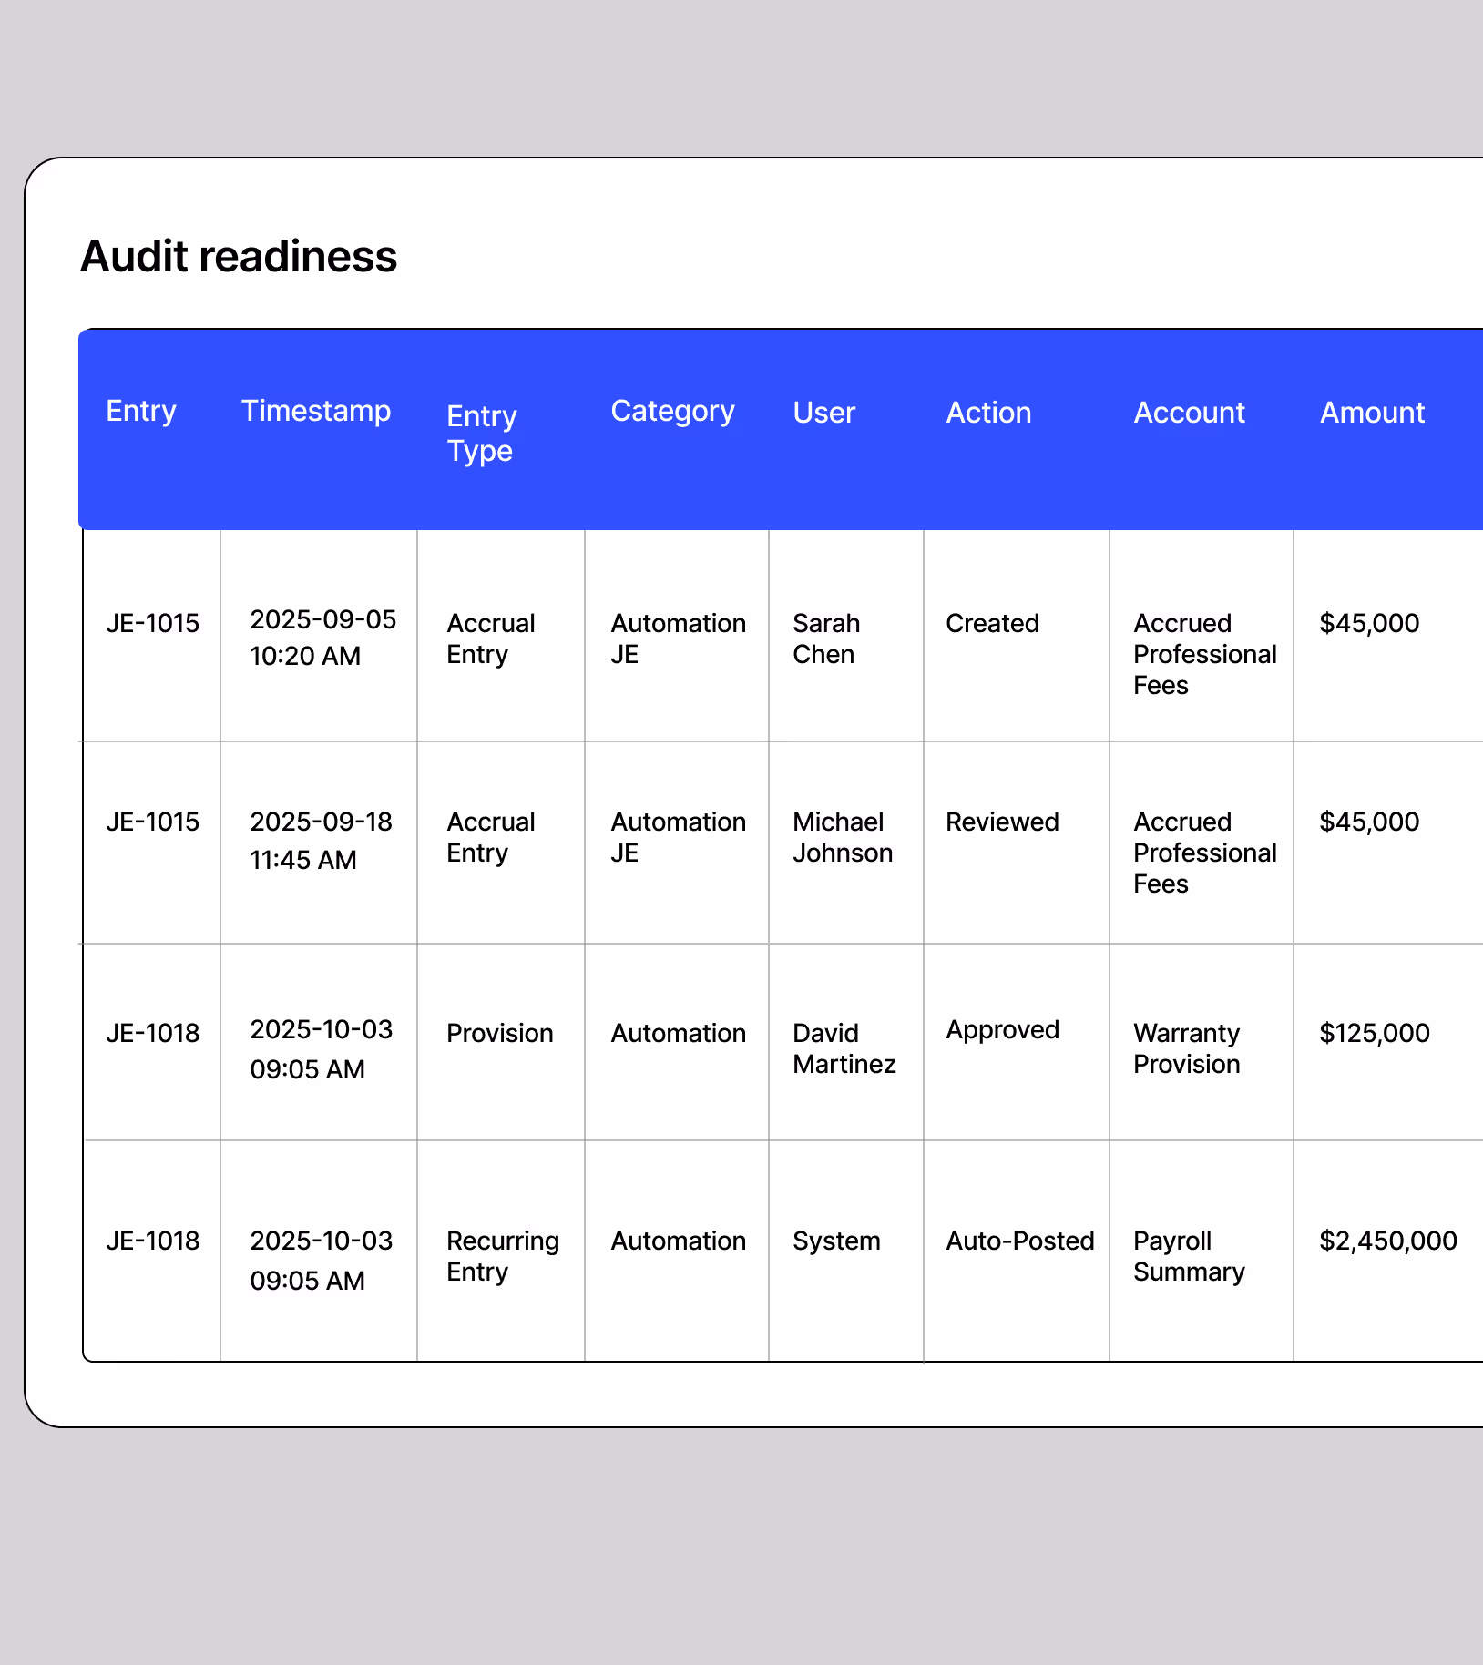Click timestamp 2025-09-18 11:45 AM
Viewport: 1483px width, 1665px height.
[x=321, y=841]
